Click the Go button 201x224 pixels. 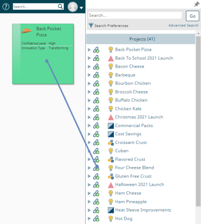click(192, 16)
